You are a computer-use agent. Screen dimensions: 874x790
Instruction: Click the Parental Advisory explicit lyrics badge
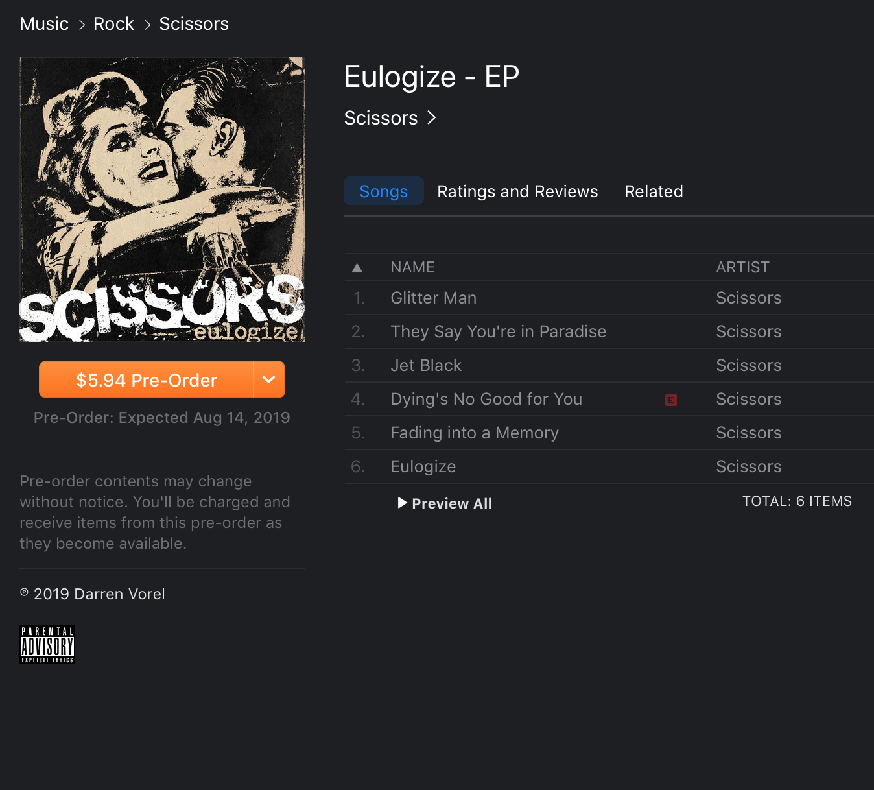(47, 645)
